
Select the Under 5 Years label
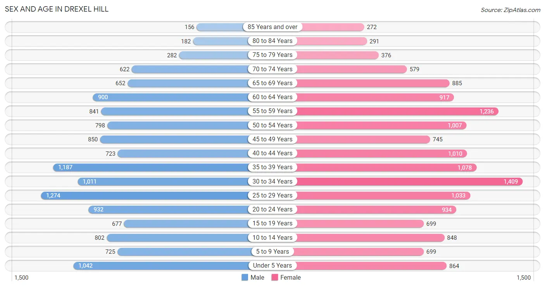coord(272,265)
